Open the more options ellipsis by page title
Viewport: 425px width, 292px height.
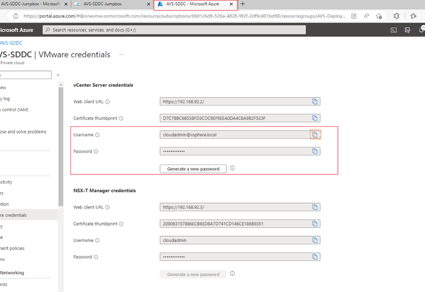pyautogui.click(x=121, y=54)
